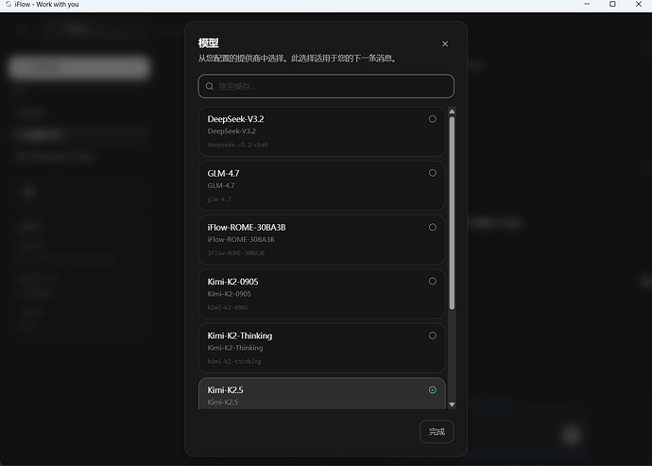Click the Kimi-K2.5 model title

(x=225, y=390)
